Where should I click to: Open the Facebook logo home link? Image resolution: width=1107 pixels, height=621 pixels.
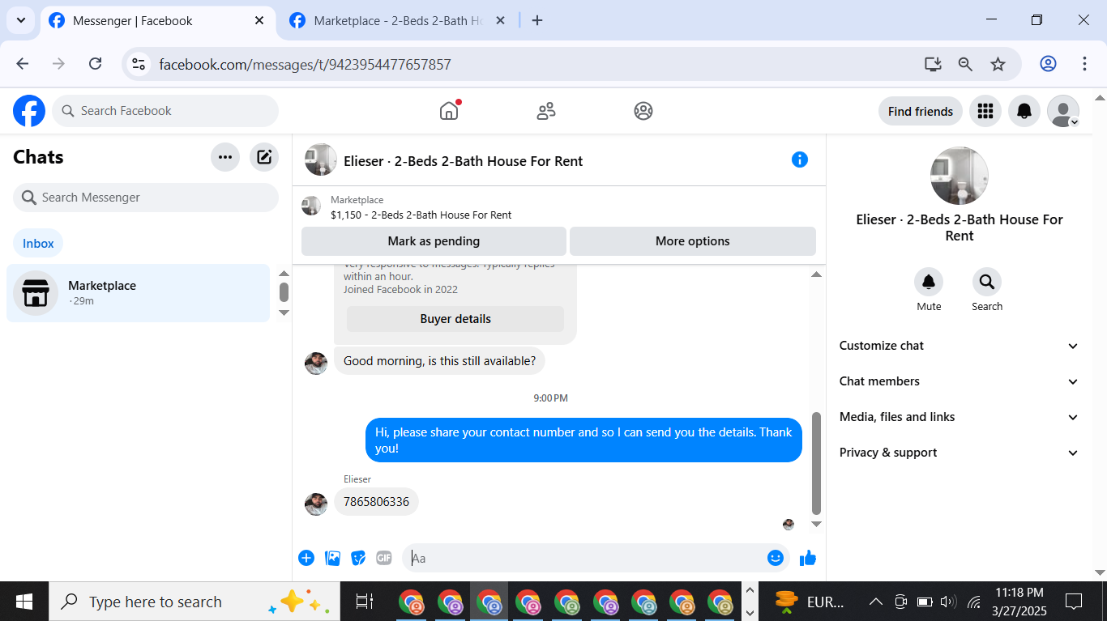pos(29,111)
